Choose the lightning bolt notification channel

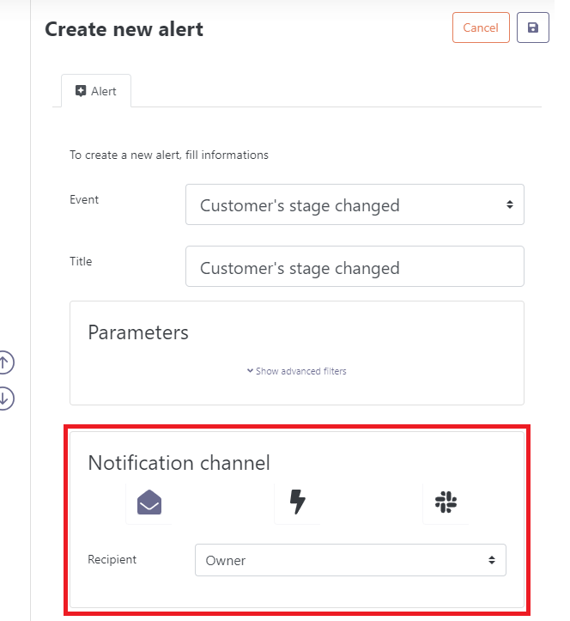297,502
